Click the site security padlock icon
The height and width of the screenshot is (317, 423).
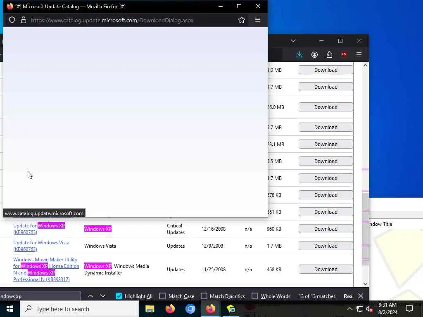pos(24,20)
